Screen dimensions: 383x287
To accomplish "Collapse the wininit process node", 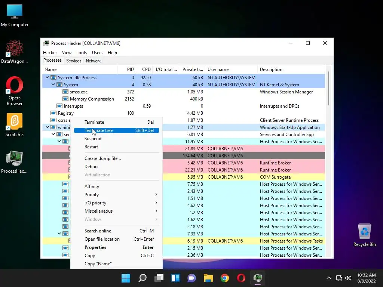I will point(47,127).
